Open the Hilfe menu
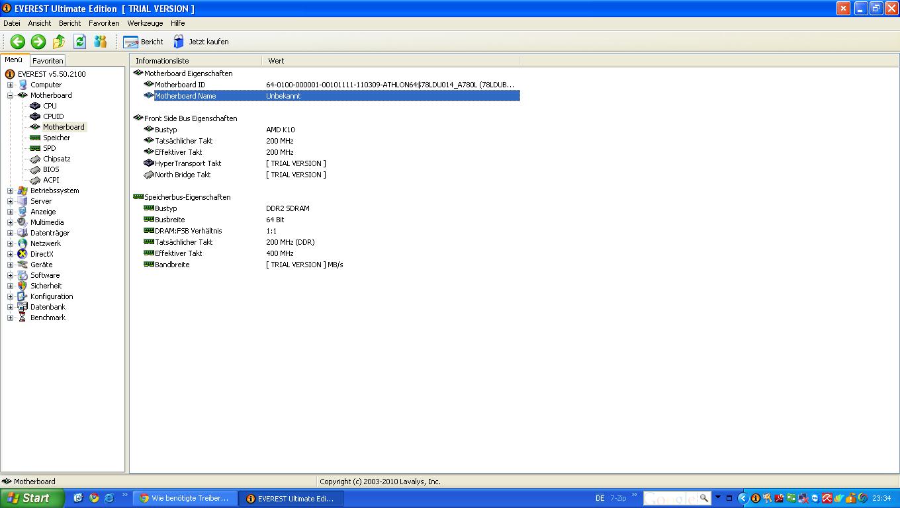Image resolution: width=900 pixels, height=508 pixels. pyautogui.click(x=178, y=23)
